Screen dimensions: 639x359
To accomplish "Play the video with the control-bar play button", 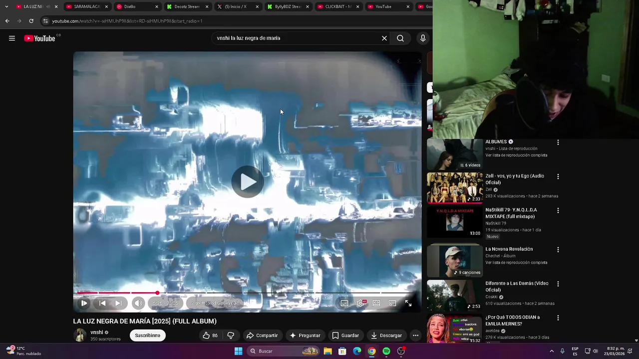I will (x=84, y=303).
